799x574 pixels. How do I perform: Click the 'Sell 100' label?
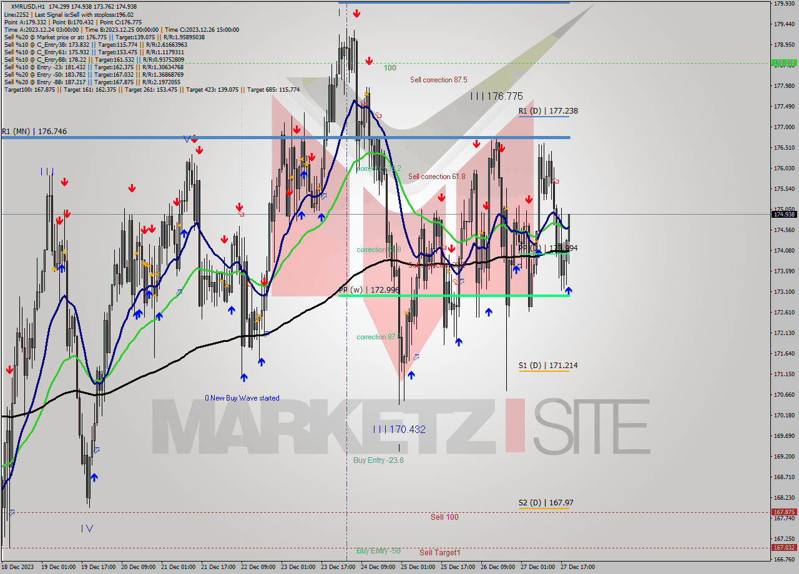pos(444,517)
